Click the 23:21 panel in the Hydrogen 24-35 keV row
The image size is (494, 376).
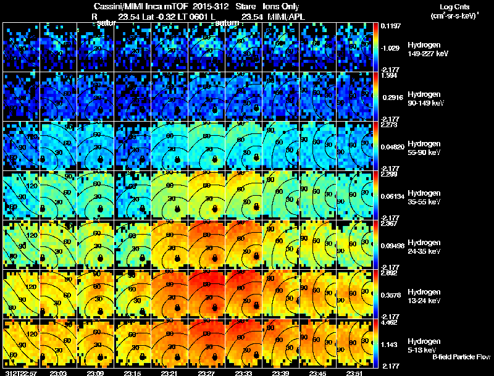[169, 244]
